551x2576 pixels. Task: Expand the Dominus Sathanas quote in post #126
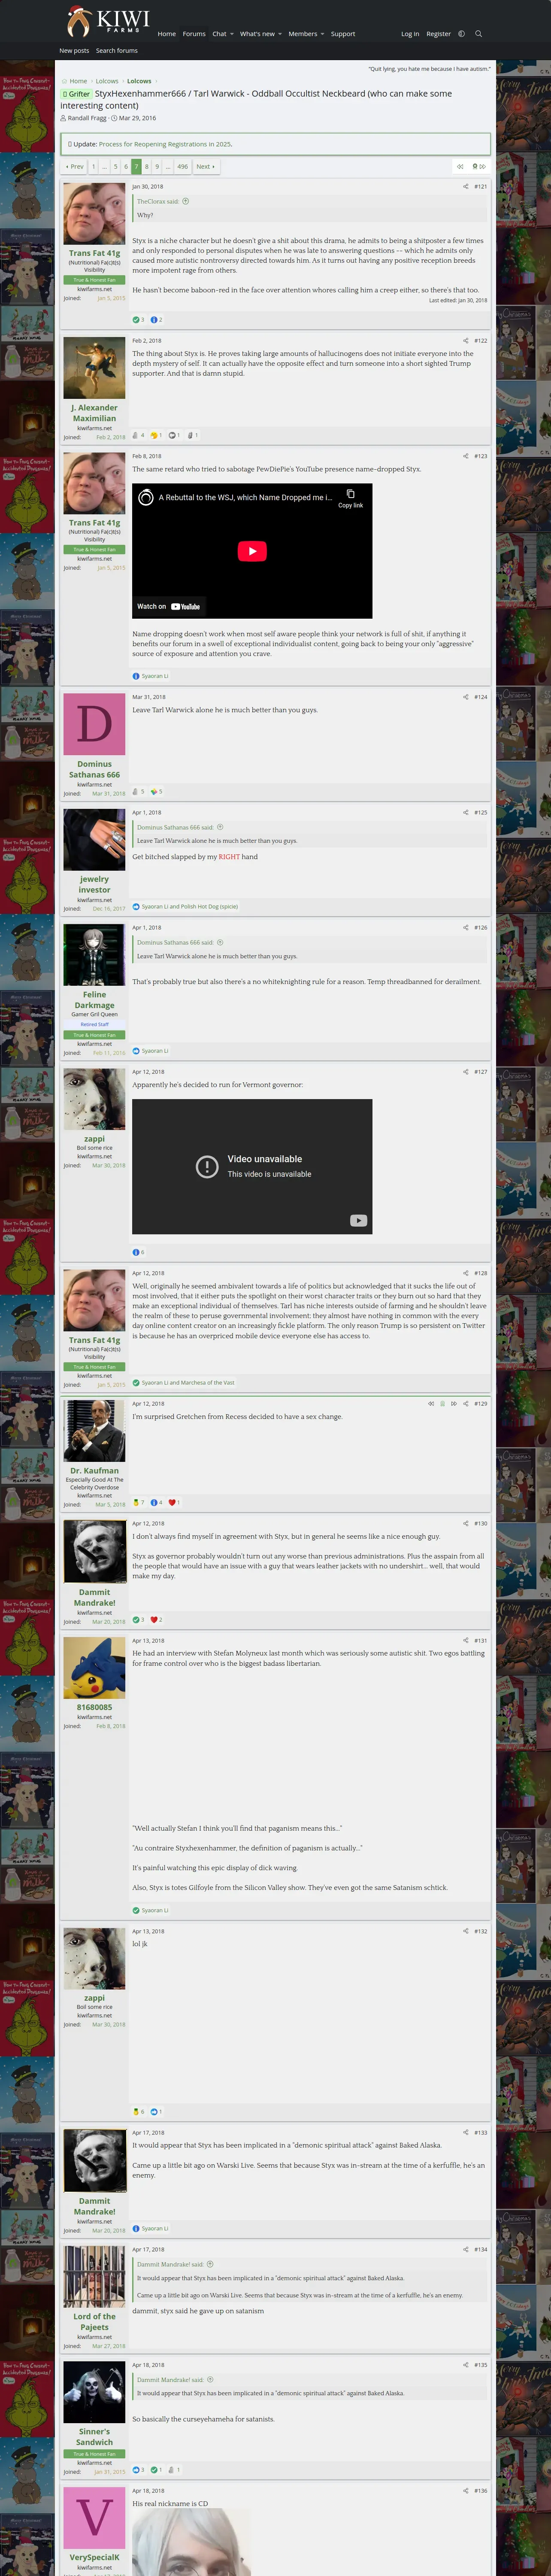220,942
